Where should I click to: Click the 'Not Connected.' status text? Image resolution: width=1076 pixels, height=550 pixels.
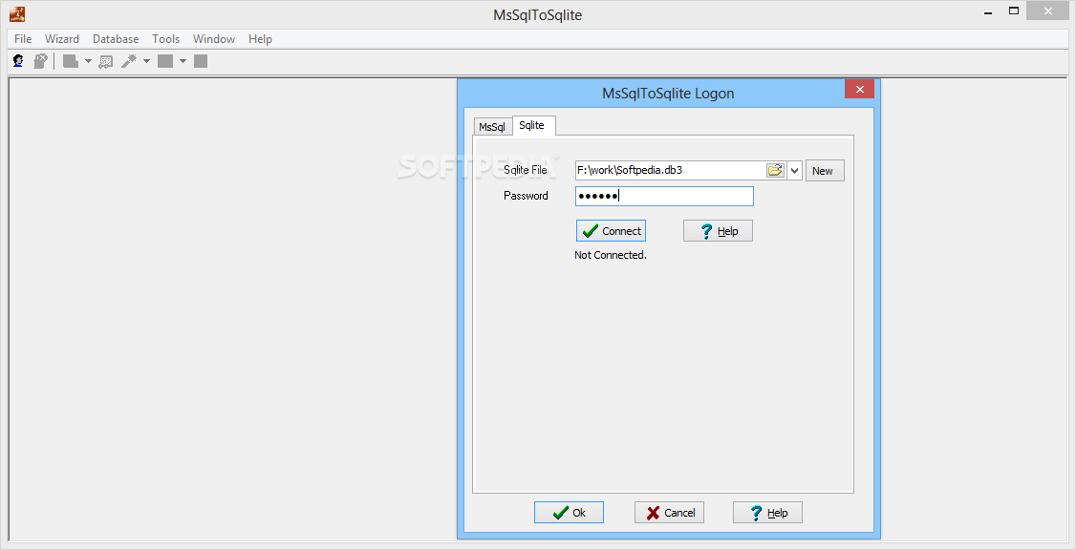point(611,255)
